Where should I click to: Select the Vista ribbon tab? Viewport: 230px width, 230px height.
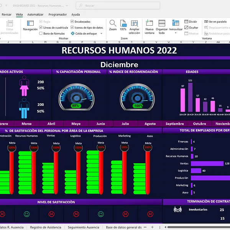[x=19, y=15]
